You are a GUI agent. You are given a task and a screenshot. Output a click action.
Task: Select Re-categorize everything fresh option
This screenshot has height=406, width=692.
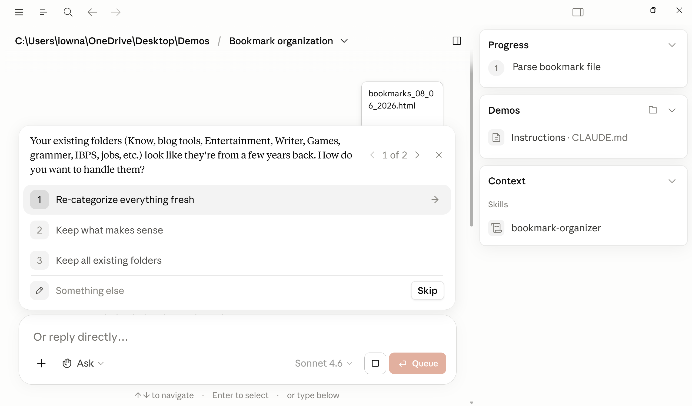[x=237, y=200]
